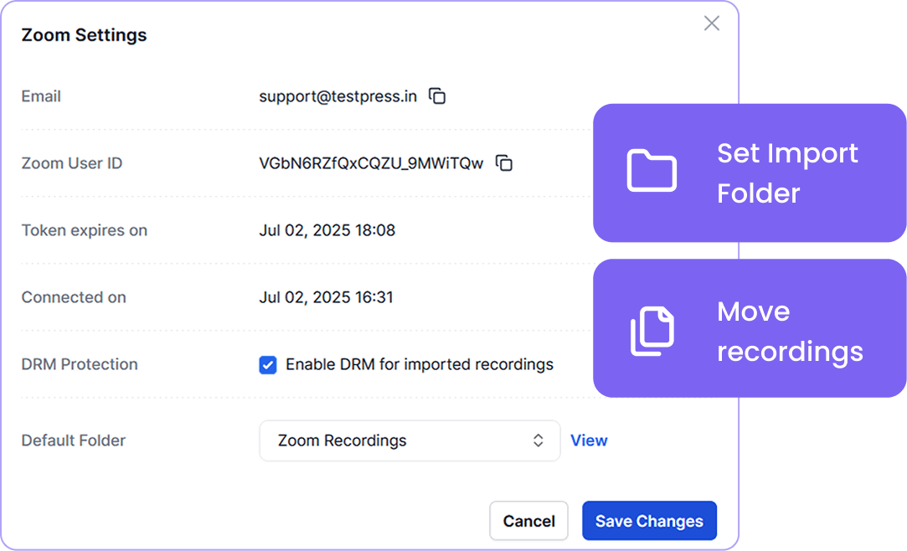Copy the support email address
Viewport: 907px width, 551px height.
(x=437, y=96)
